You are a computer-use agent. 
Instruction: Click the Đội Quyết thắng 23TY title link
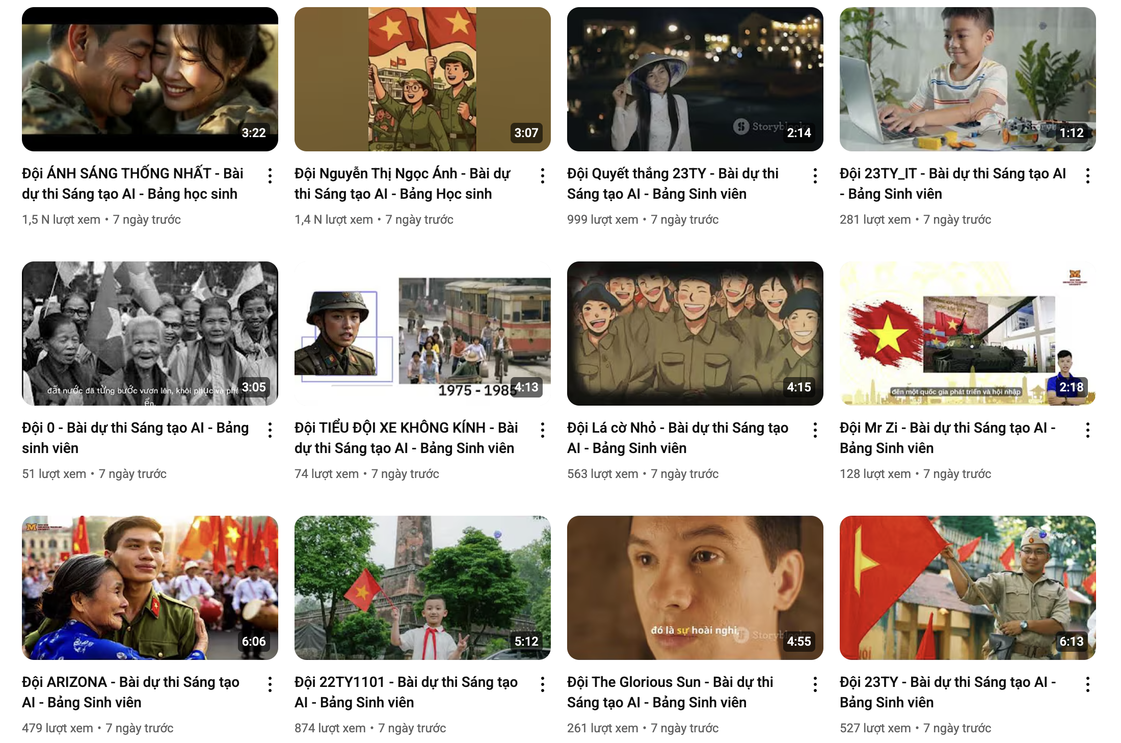pos(673,183)
